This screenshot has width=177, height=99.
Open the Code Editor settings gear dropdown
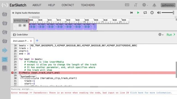[161, 35]
